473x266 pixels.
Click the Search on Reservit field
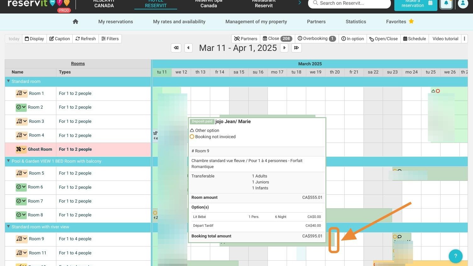[x=349, y=3]
